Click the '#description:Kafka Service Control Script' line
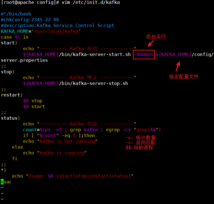214x204 pixels. click(x=58, y=26)
